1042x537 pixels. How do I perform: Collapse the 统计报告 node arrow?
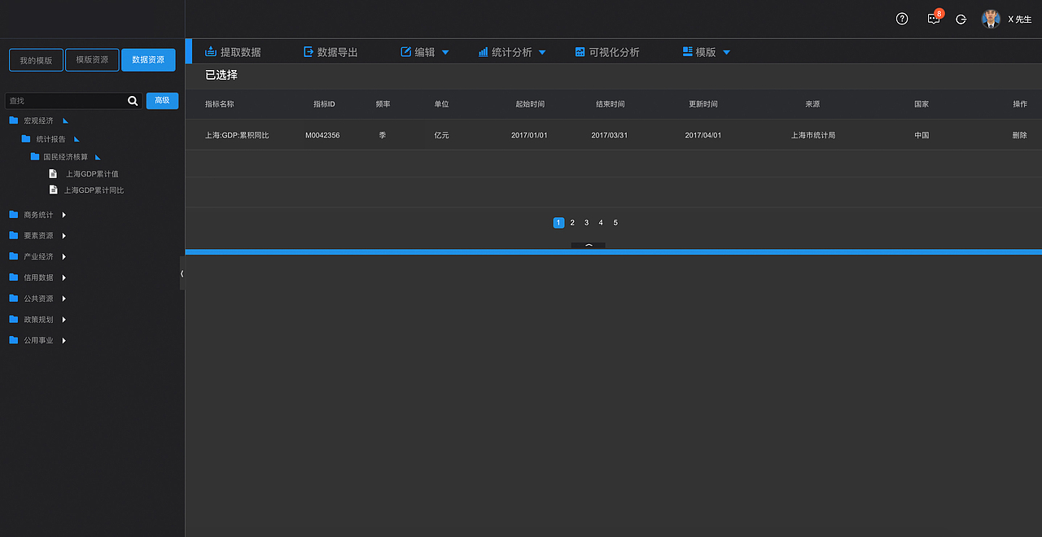tap(77, 139)
